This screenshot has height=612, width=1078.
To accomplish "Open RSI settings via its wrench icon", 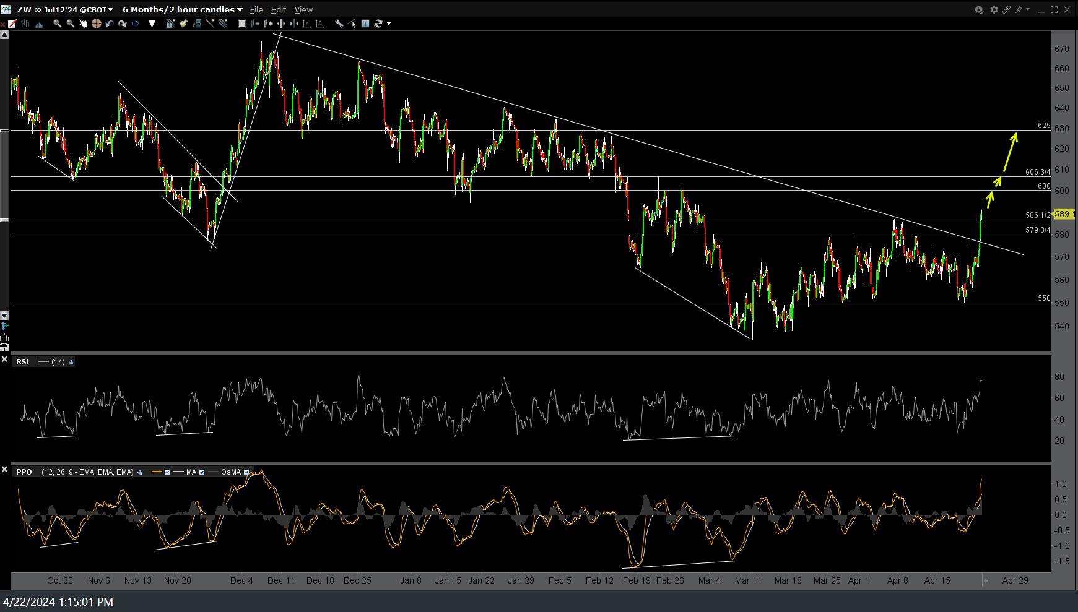I will (71, 362).
